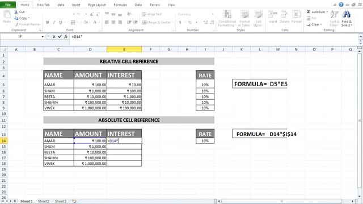Screen dimensions: 363x204
Task: Toggle Underline formatting
Action: tap(61, 23)
